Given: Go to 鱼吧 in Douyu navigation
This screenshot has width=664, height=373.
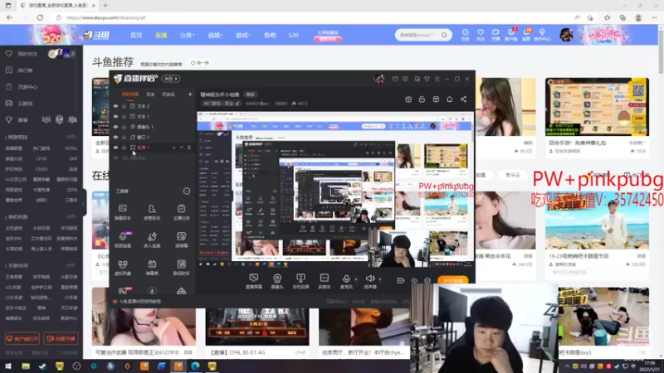Looking at the screenshot, I should (270, 35).
